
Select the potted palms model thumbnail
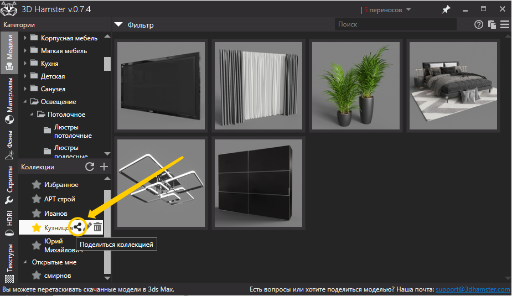click(356, 86)
